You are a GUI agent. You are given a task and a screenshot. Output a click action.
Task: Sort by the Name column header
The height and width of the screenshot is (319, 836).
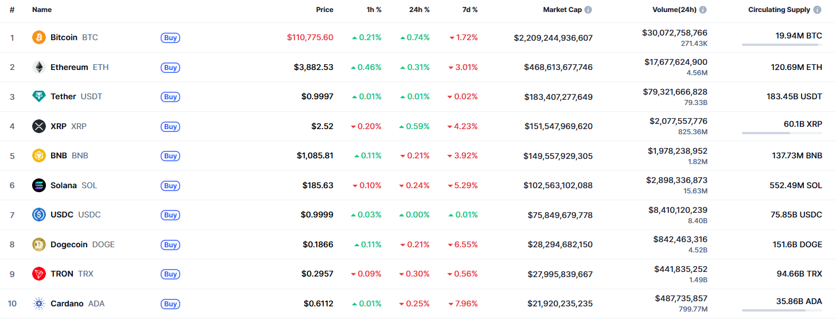(42, 10)
